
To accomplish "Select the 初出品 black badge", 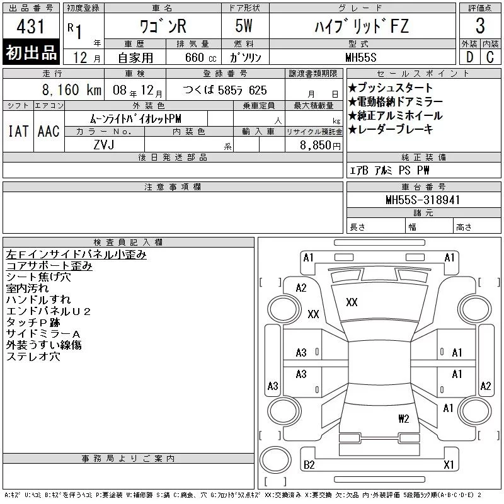I will [x=31, y=52].
